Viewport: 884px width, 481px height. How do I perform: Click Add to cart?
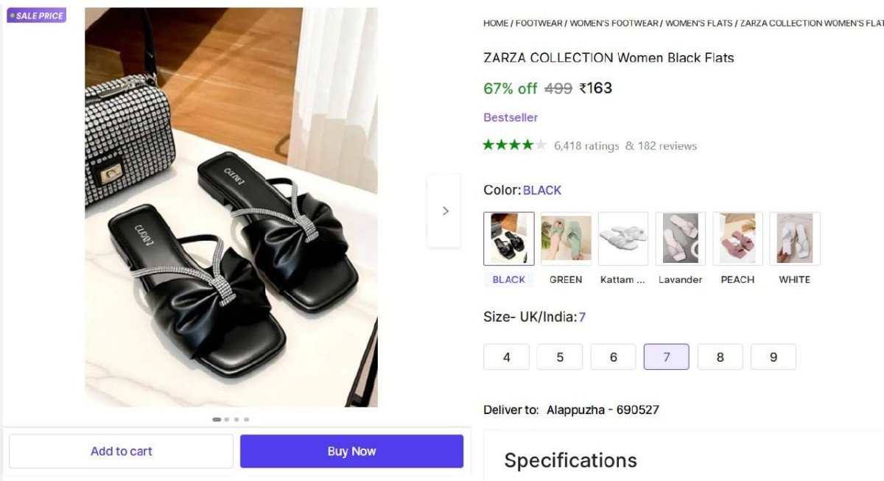pyautogui.click(x=121, y=451)
